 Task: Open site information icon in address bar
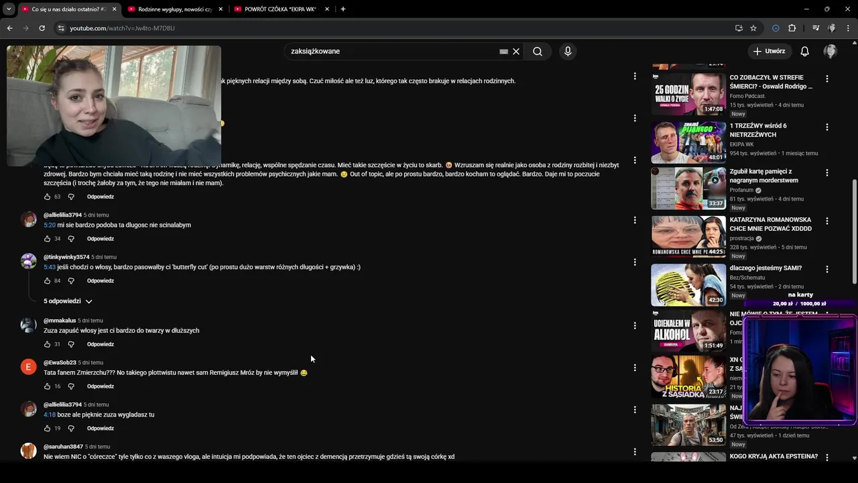(x=60, y=28)
